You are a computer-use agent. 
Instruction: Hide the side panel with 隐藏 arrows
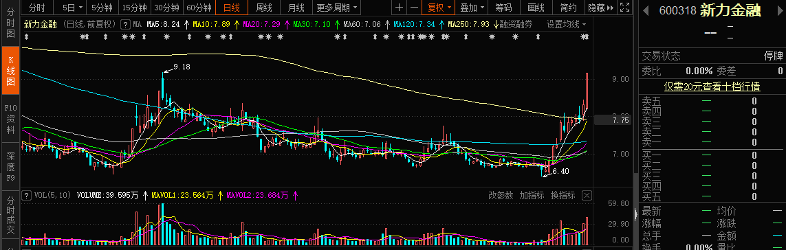600,8
